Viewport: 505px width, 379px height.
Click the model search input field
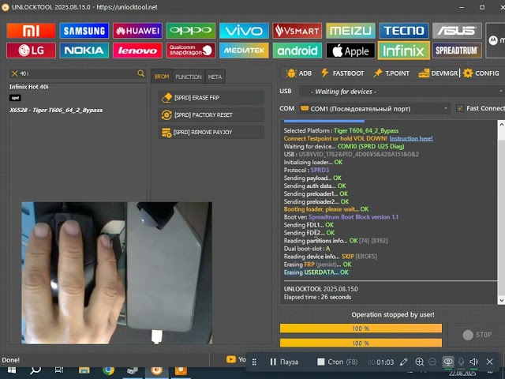tap(77, 73)
